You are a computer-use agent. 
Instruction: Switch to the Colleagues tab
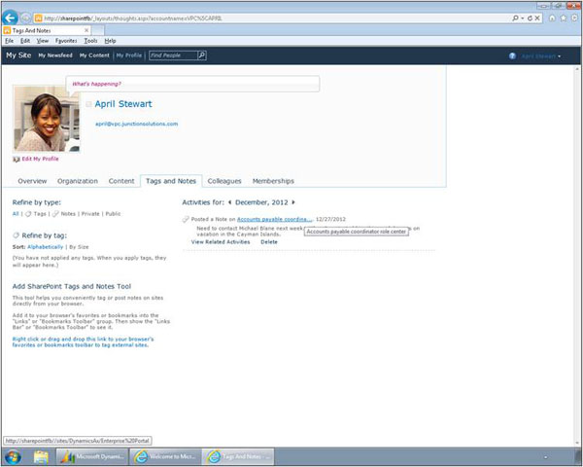224,181
